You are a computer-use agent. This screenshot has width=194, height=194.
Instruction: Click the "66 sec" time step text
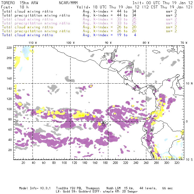(x=168, y=188)
